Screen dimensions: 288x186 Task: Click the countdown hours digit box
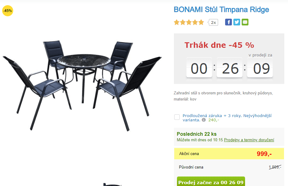(x=199, y=68)
